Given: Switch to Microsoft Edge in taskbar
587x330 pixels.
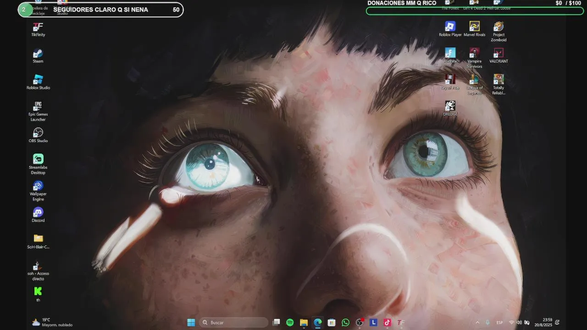Looking at the screenshot, I should point(318,323).
